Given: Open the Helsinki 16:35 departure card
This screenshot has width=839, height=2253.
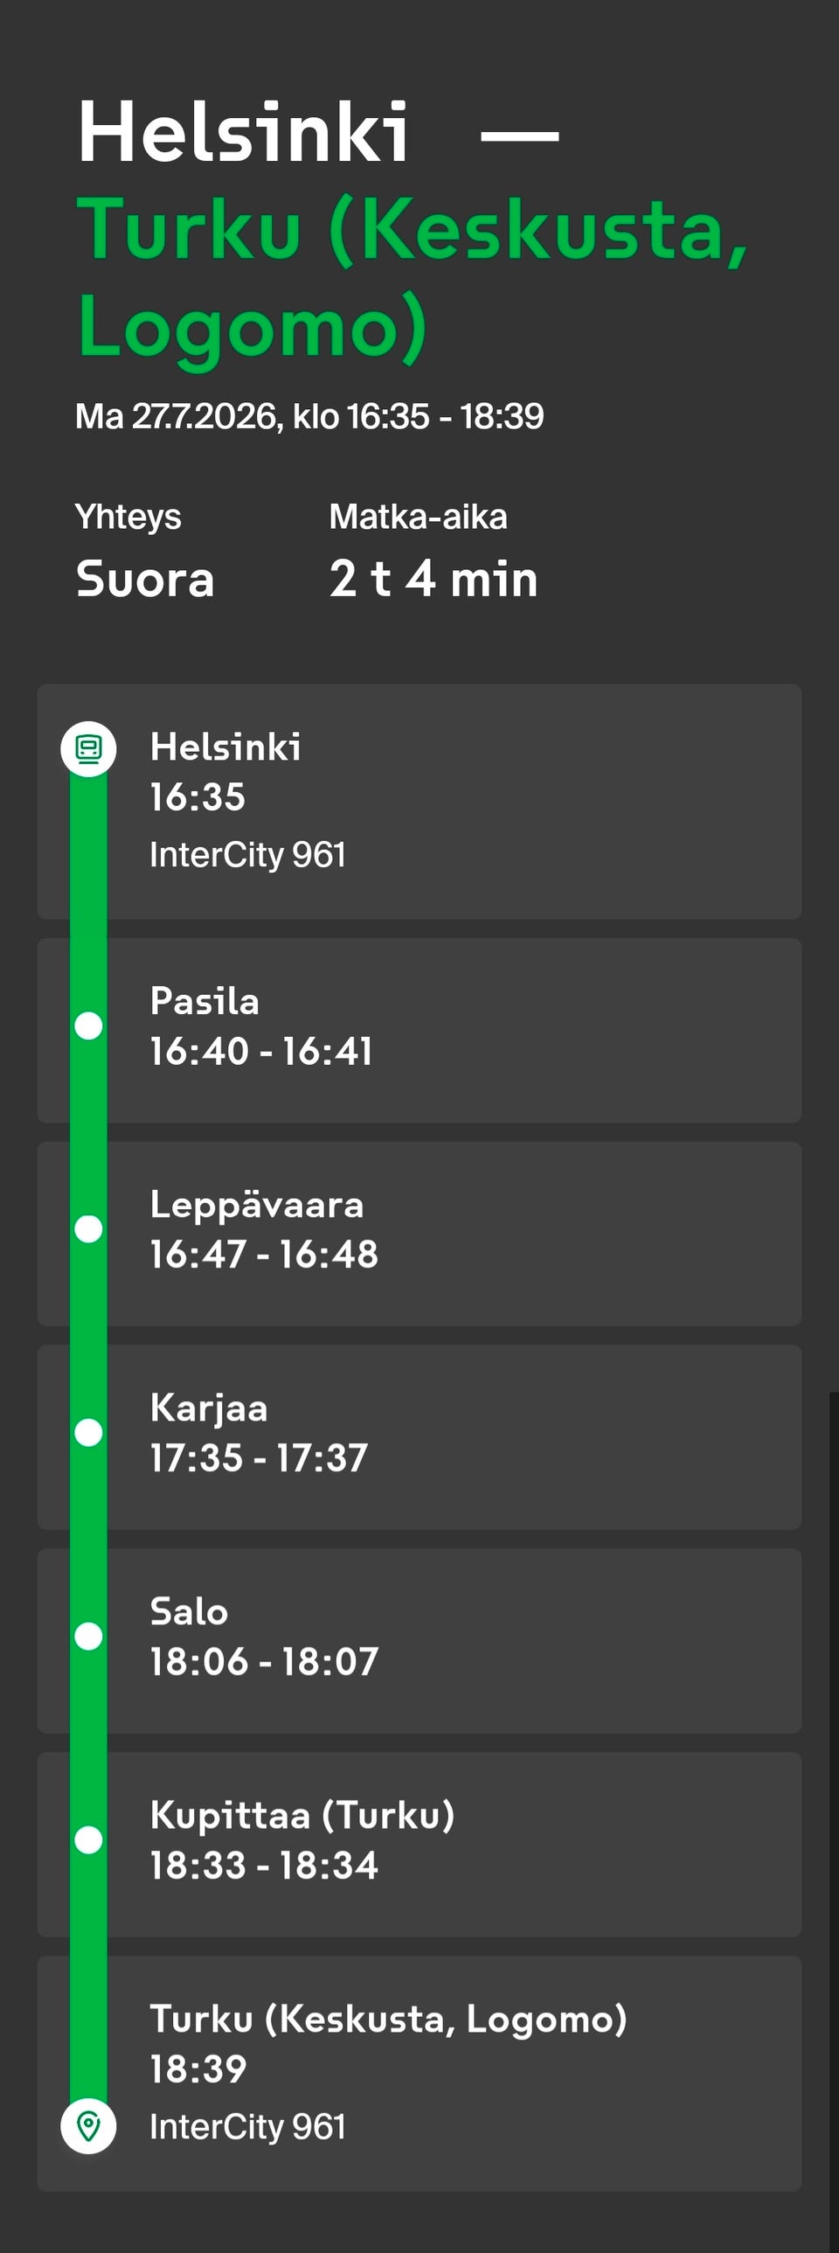Looking at the screenshot, I should point(419,801).
